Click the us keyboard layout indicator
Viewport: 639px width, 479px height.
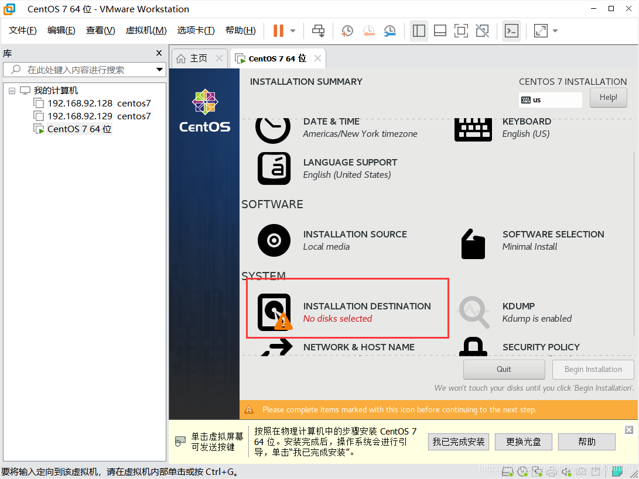click(x=550, y=99)
